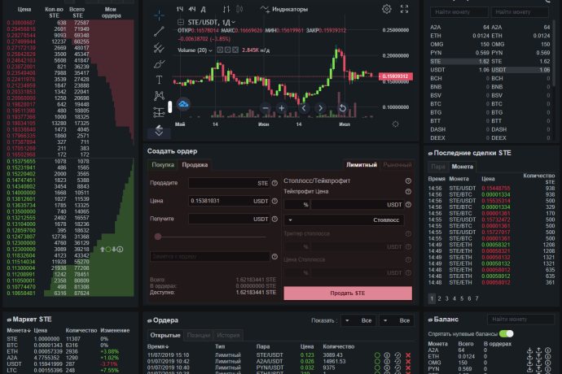Open the candlestick compare icon
The image size is (562, 374).
239,9
